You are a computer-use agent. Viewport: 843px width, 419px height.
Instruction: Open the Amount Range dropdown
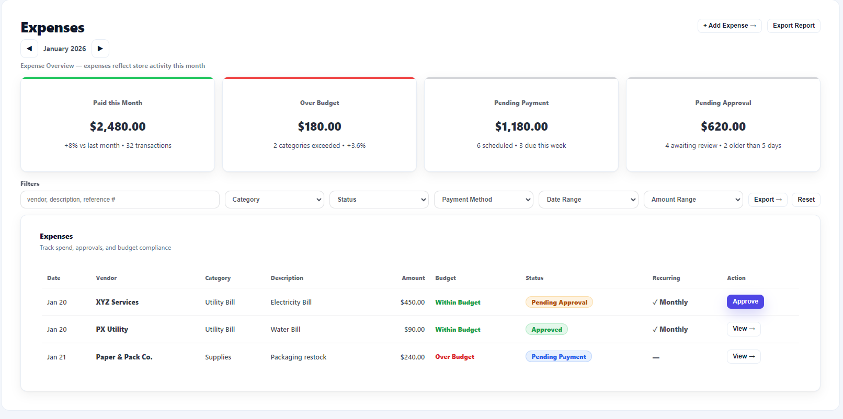point(693,200)
